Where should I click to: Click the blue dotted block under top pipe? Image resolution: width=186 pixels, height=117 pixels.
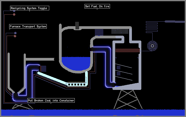[99, 32]
